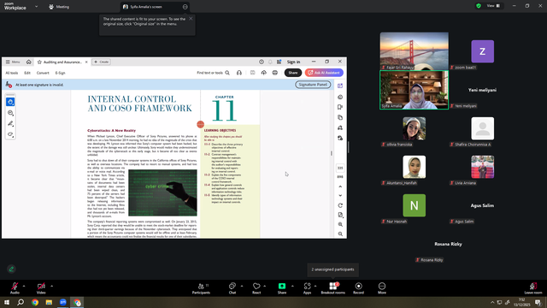
Task: Click the print icon in Acrobat
Action: point(275,73)
